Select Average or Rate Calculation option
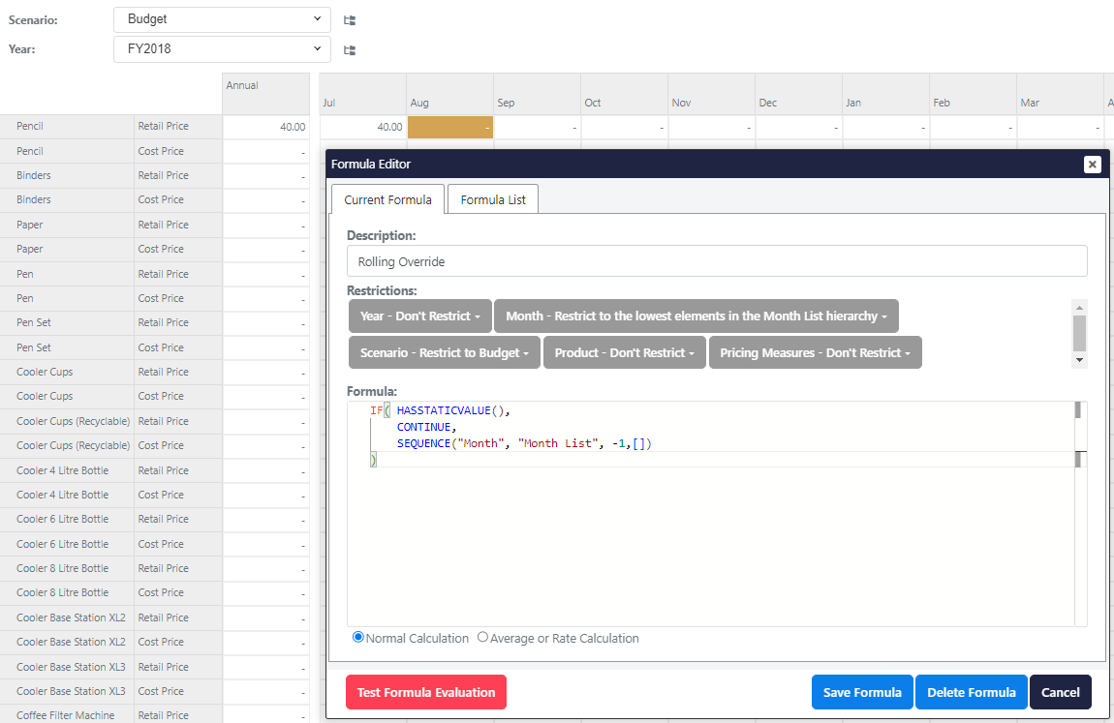 pyautogui.click(x=482, y=637)
